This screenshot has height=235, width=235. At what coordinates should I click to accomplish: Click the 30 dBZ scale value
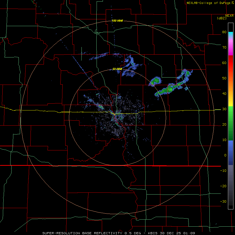pos(224,109)
